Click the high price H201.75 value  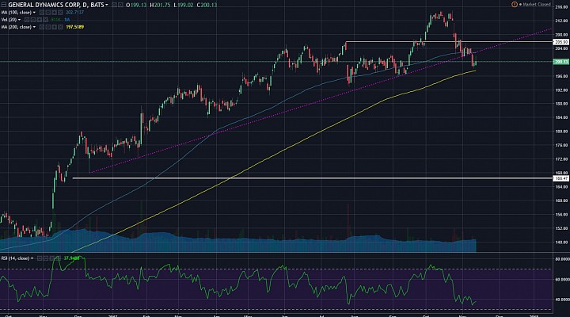[160, 5]
